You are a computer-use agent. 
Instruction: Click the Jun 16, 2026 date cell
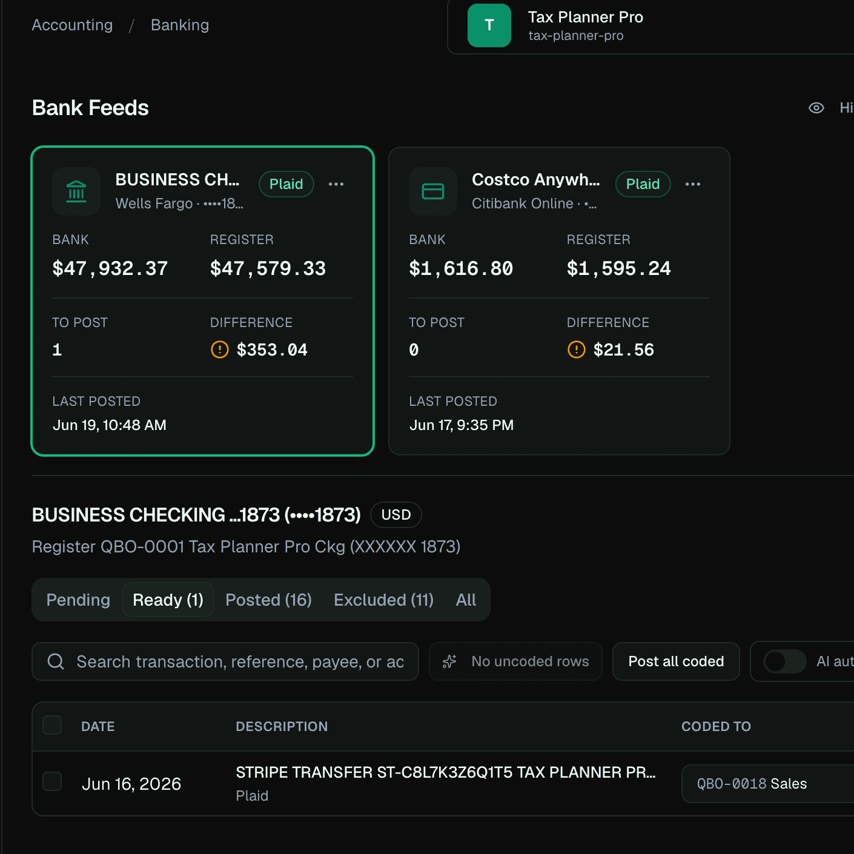coord(131,784)
